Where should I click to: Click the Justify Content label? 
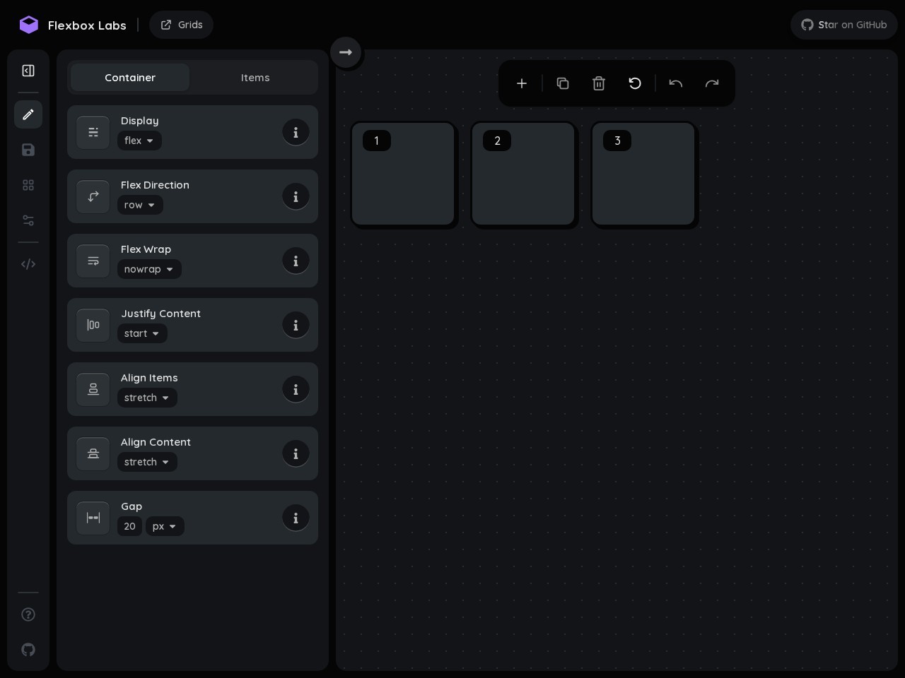[x=160, y=314]
